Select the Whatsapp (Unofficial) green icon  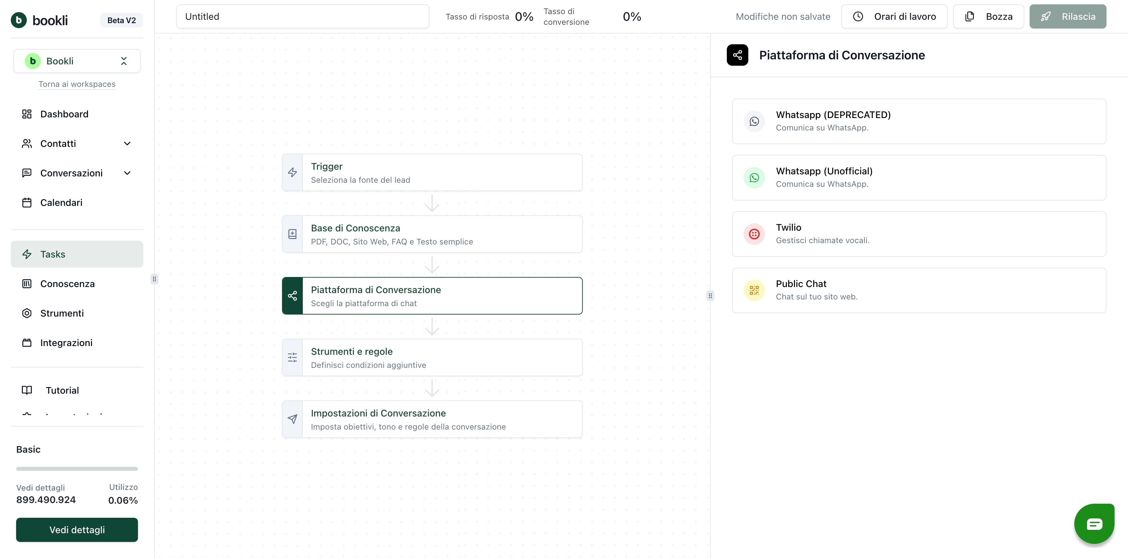point(754,177)
